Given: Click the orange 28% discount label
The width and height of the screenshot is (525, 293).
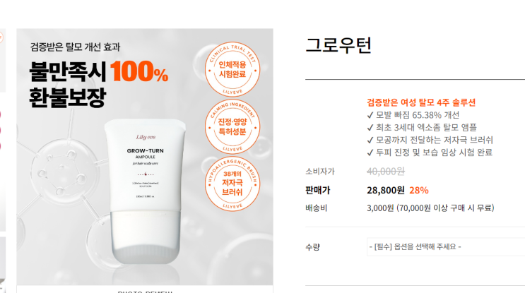Looking at the screenshot, I should (x=419, y=191).
